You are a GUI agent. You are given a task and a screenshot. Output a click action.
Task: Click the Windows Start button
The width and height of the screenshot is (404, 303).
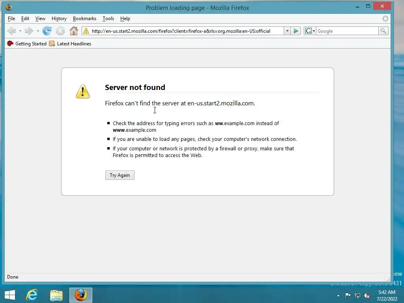pos(10,295)
